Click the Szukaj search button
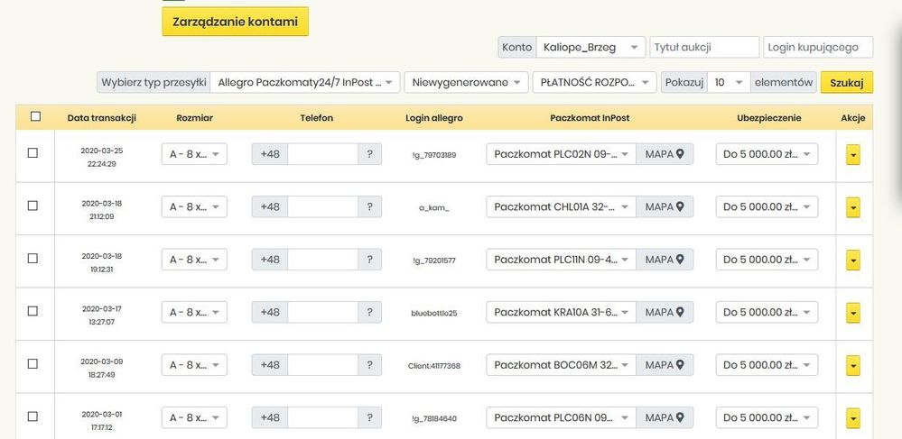 click(847, 82)
